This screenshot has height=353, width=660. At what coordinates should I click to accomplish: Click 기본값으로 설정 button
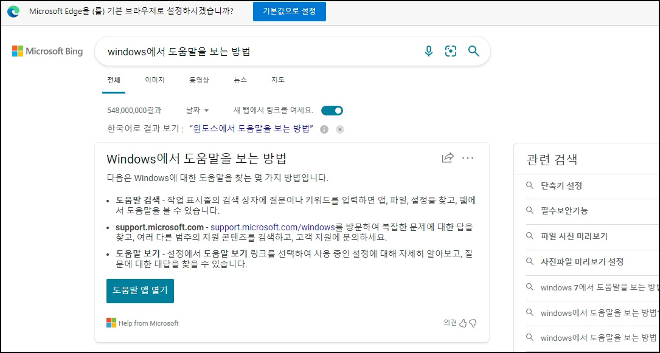click(x=289, y=12)
